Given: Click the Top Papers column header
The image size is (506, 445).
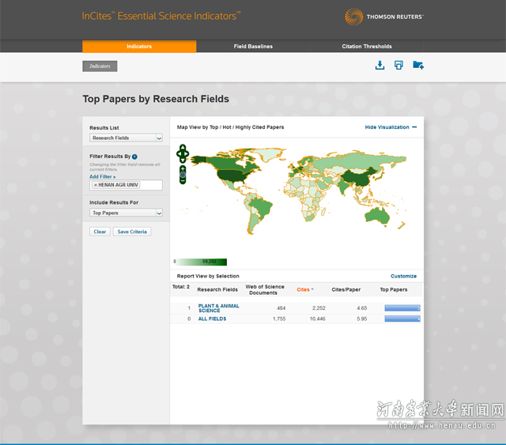Looking at the screenshot, I should [x=394, y=290].
